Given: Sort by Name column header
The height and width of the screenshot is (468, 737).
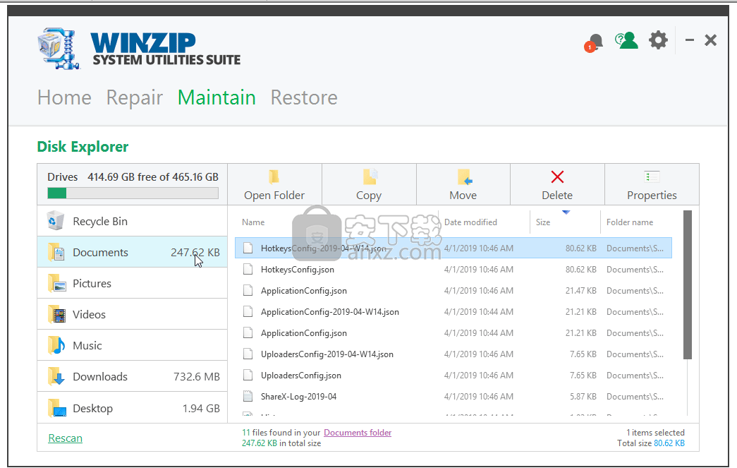Looking at the screenshot, I should [253, 222].
